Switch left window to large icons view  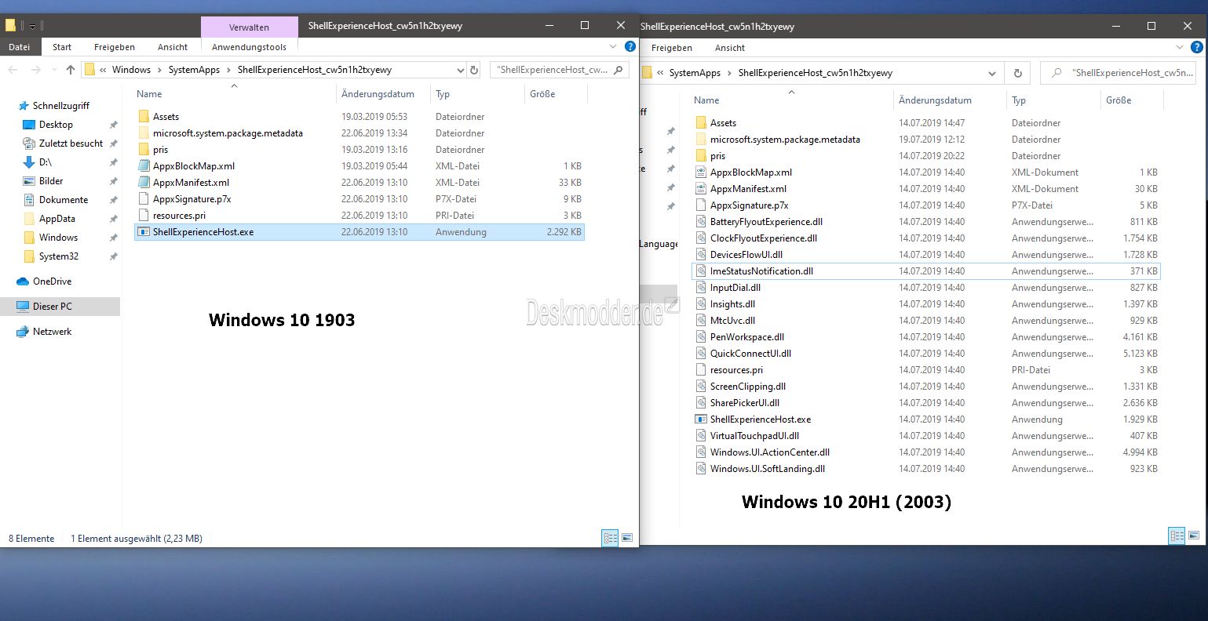click(x=627, y=538)
